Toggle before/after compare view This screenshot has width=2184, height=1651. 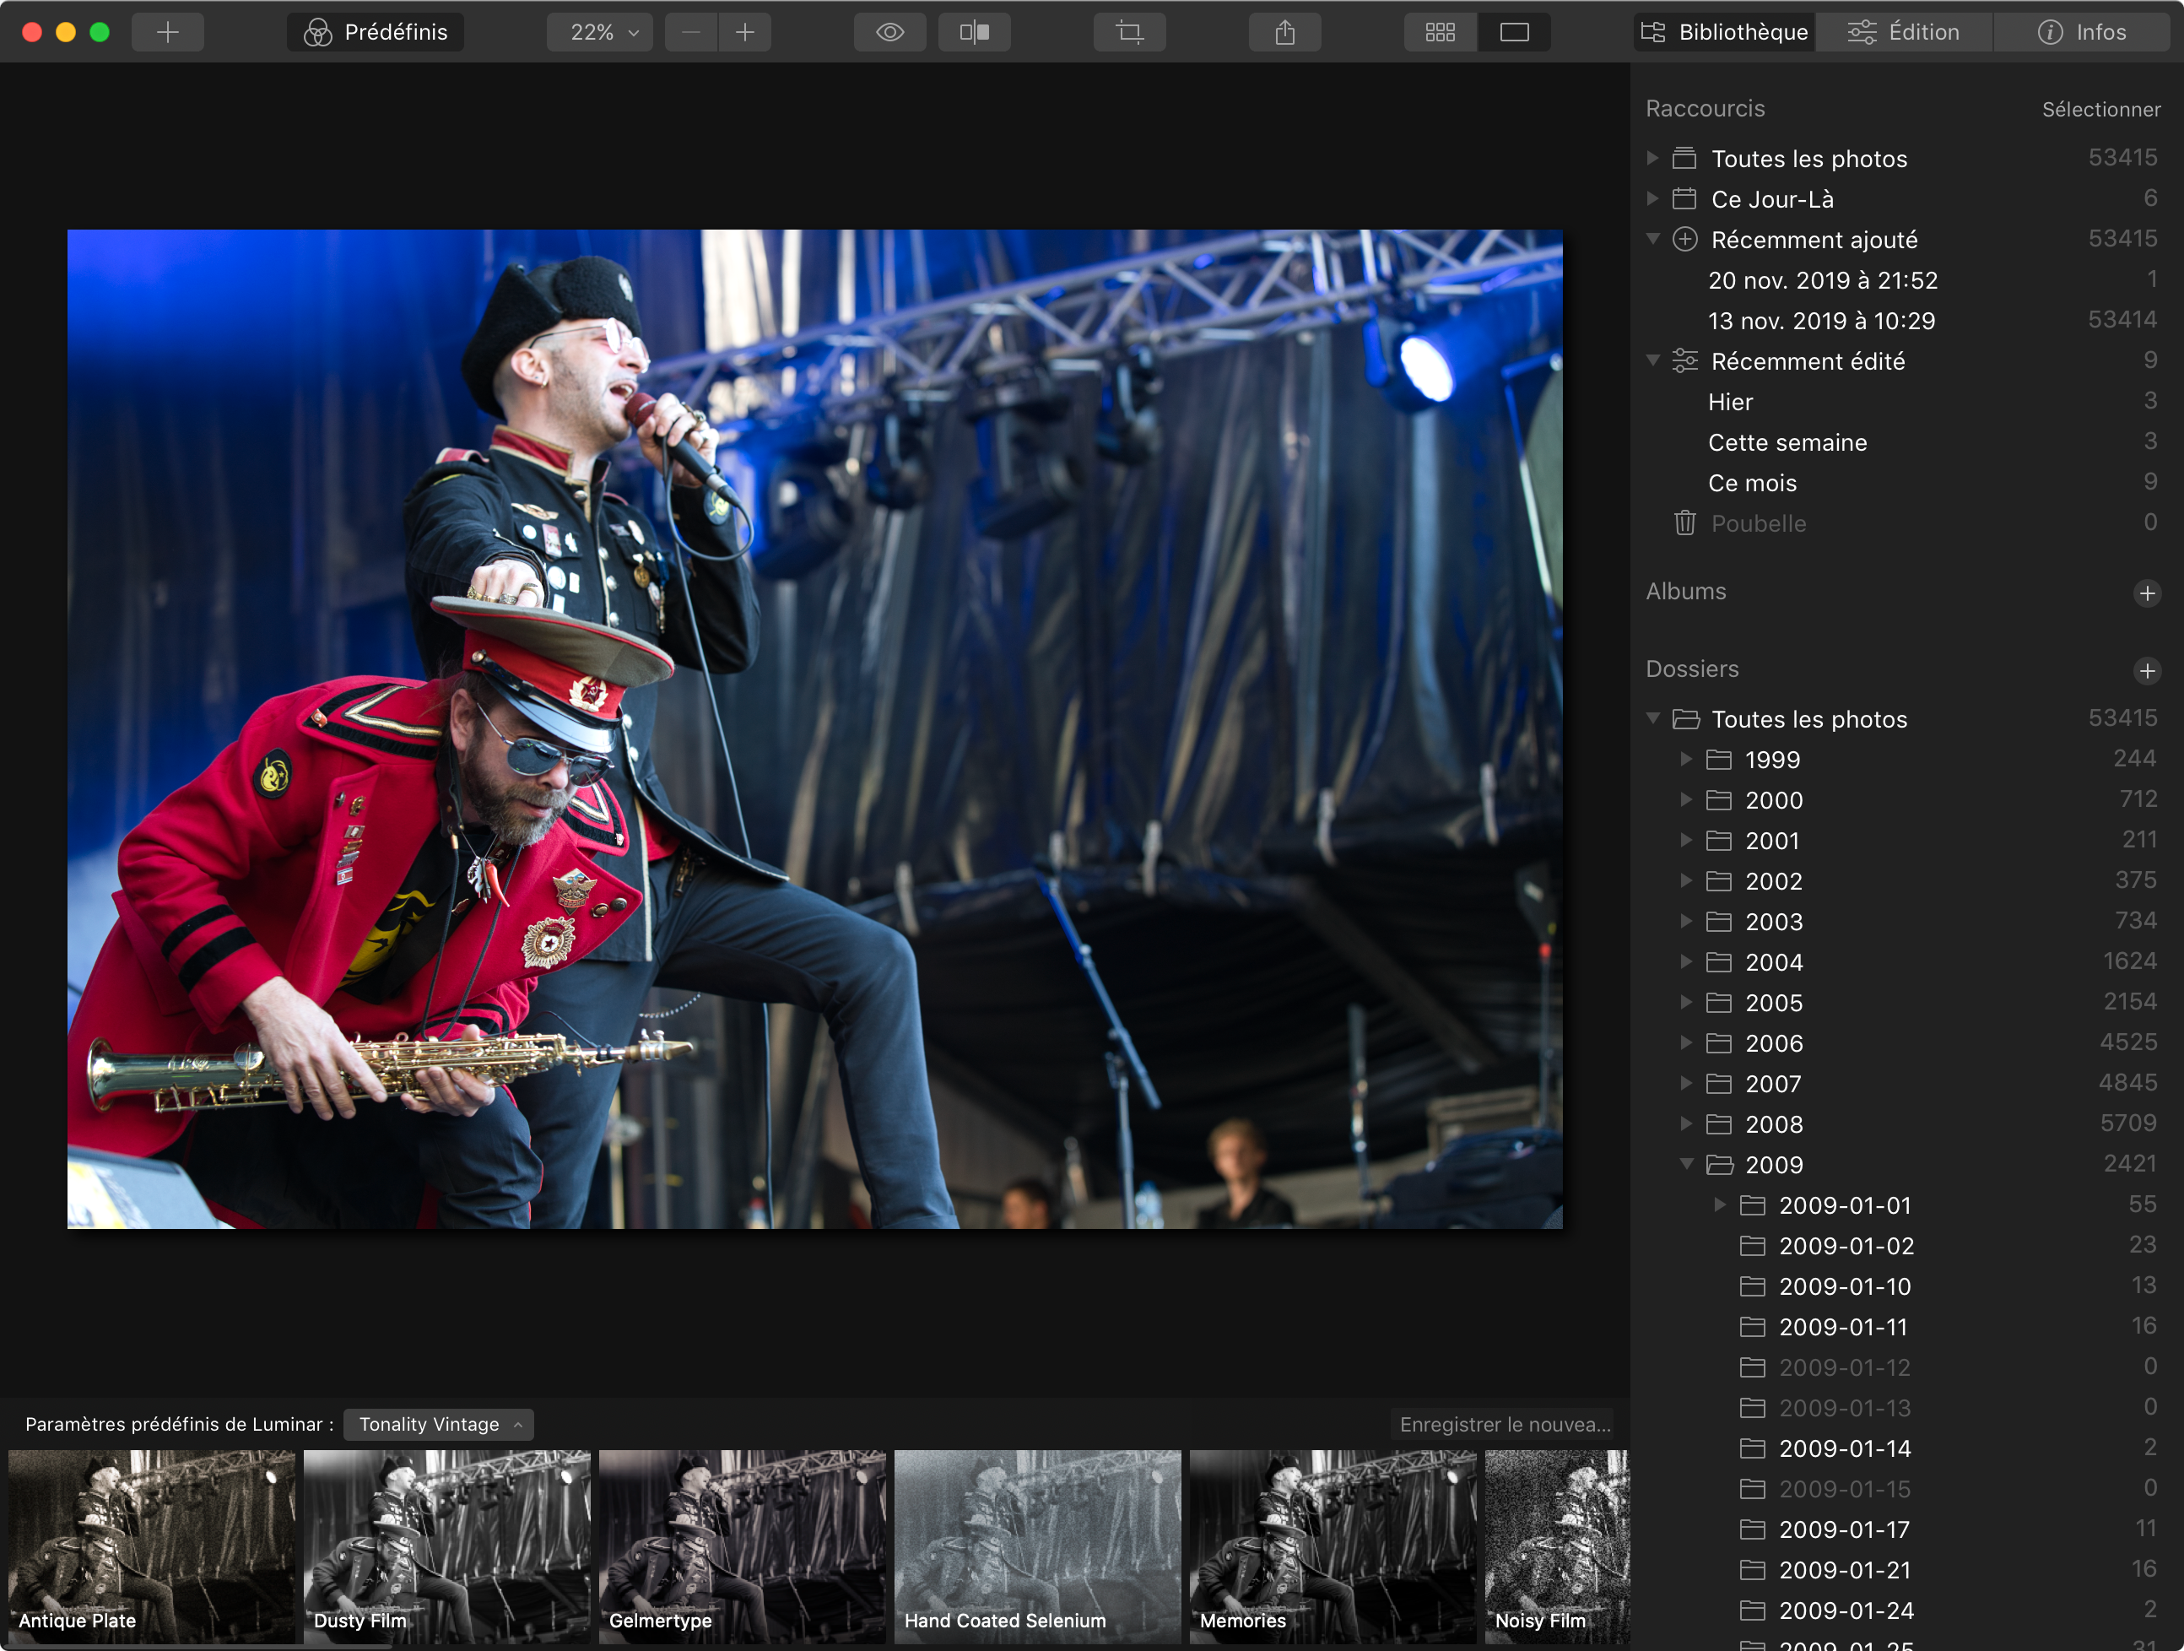coord(975,33)
